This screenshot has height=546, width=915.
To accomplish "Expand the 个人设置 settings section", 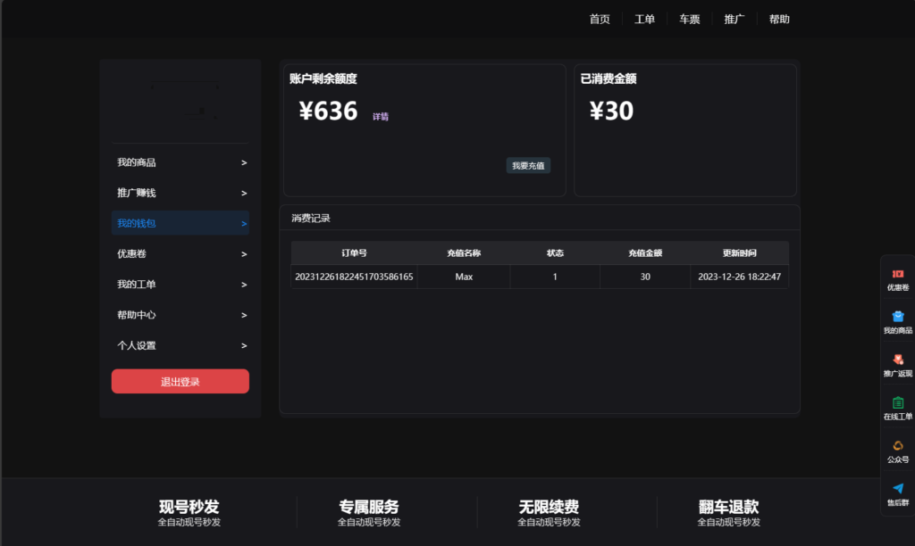I will tap(180, 345).
